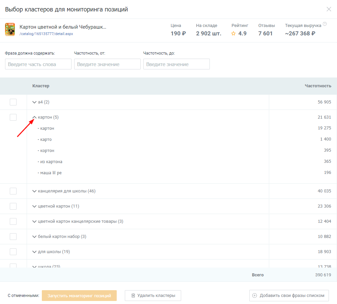The image size is (337, 304).
Task: Focus the Частотность до input field
Action: point(176,64)
